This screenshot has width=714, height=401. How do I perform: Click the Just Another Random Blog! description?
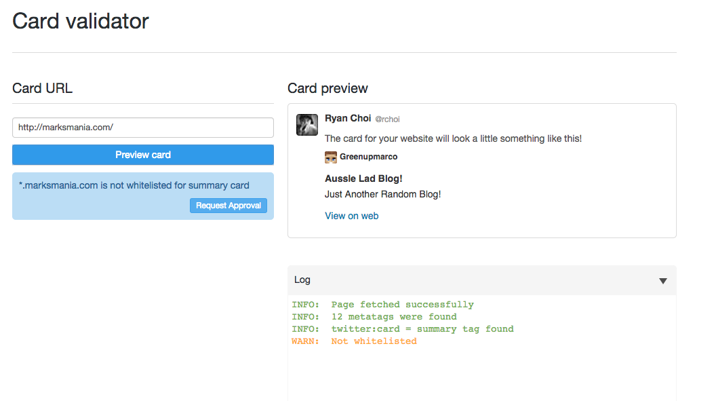(x=382, y=195)
